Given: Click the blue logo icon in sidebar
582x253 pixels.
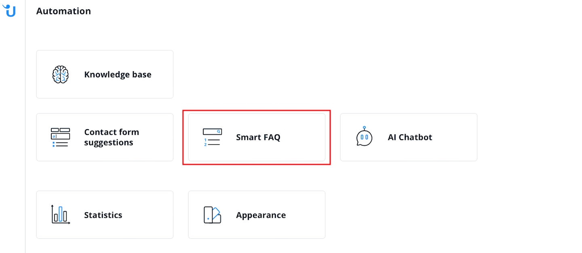Looking at the screenshot, I should pos(9,10).
